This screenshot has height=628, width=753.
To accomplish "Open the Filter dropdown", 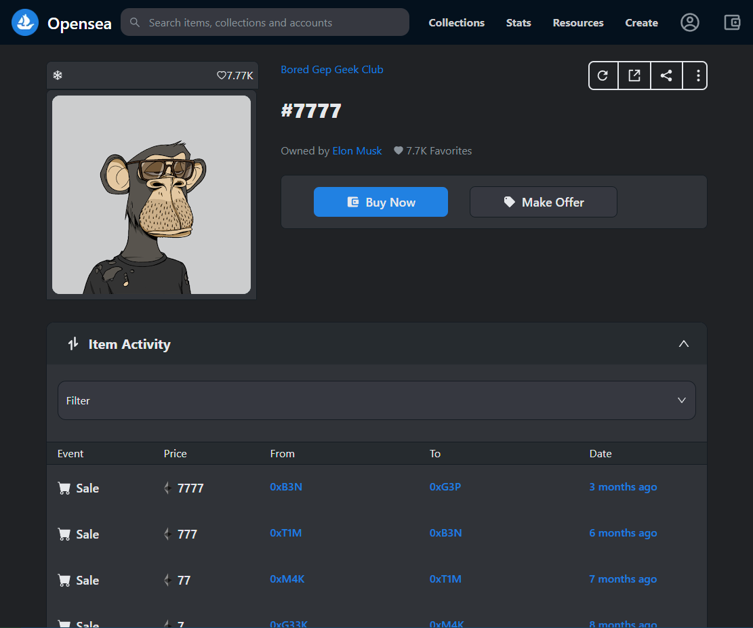I will tap(377, 400).
